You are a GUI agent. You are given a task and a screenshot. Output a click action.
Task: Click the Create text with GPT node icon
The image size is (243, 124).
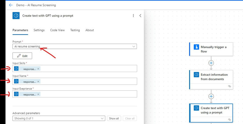(196, 108)
